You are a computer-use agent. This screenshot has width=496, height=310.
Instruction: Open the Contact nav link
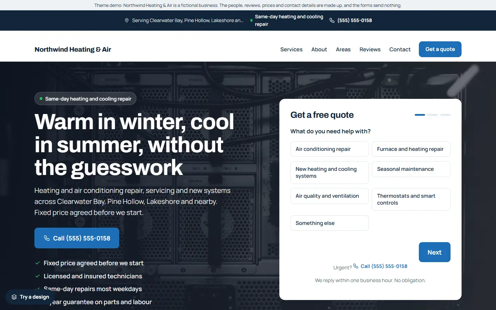click(400, 49)
